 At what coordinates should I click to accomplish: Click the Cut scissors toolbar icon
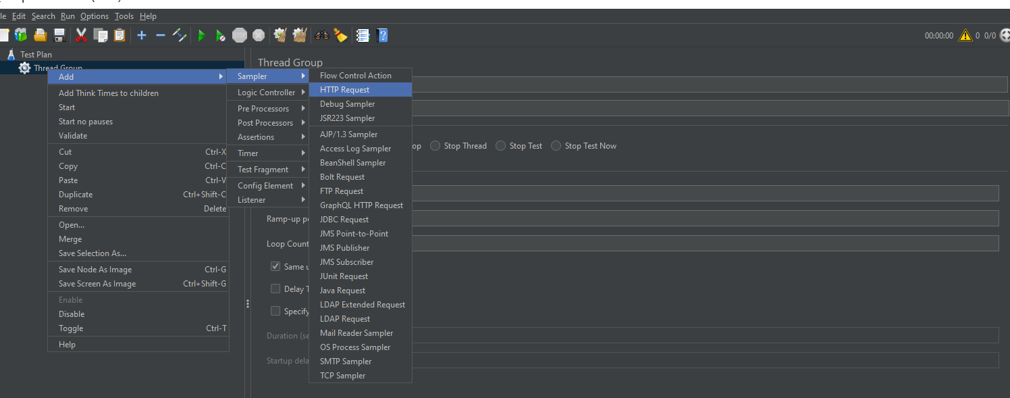click(x=82, y=35)
